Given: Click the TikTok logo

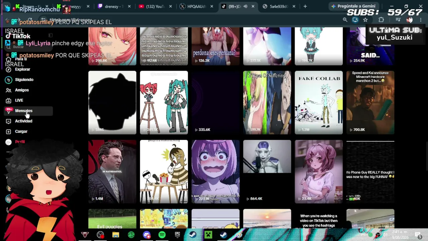Looking at the screenshot, I should point(18,36).
